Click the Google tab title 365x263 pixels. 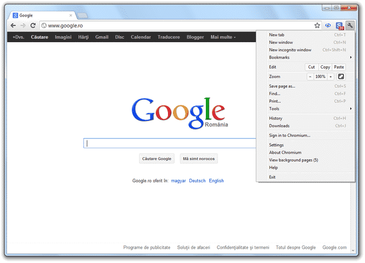point(26,15)
